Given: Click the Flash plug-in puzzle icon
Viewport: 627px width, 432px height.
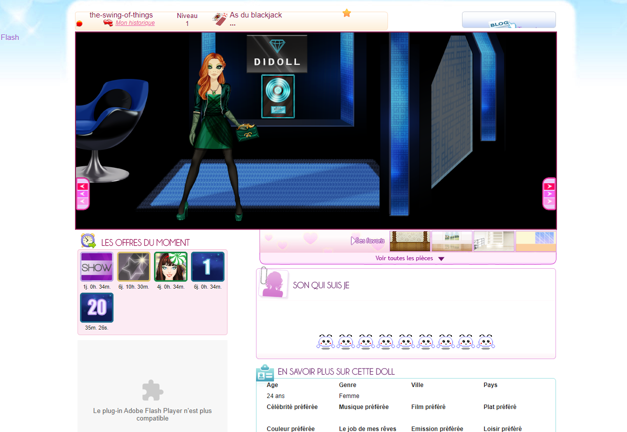Looking at the screenshot, I should coord(152,391).
